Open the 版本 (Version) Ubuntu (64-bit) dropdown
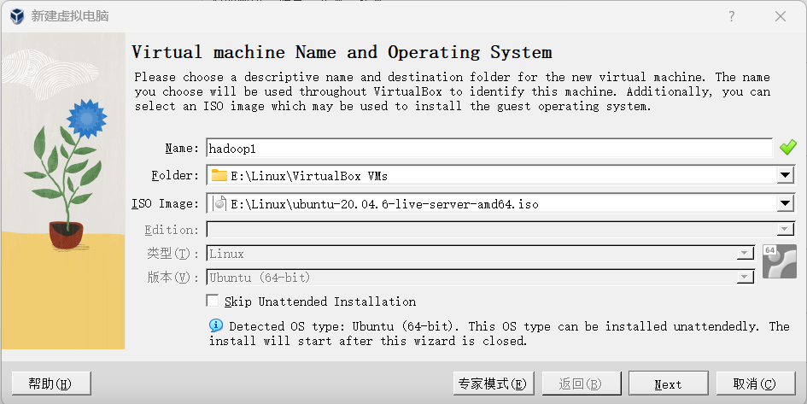This screenshot has width=807, height=404. click(746, 278)
